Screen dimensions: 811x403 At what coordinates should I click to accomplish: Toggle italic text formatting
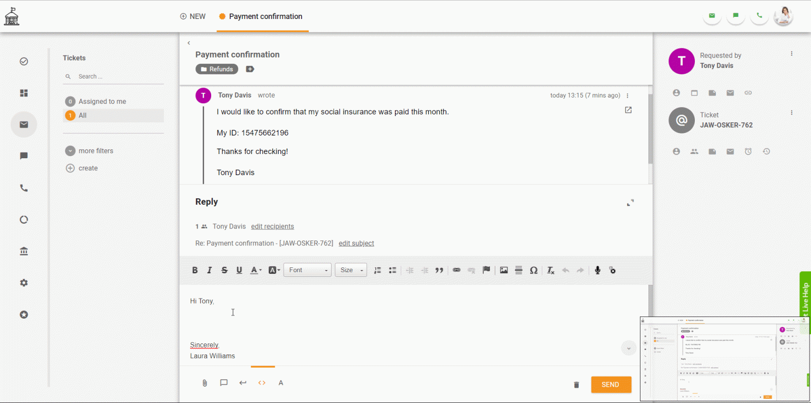click(210, 270)
